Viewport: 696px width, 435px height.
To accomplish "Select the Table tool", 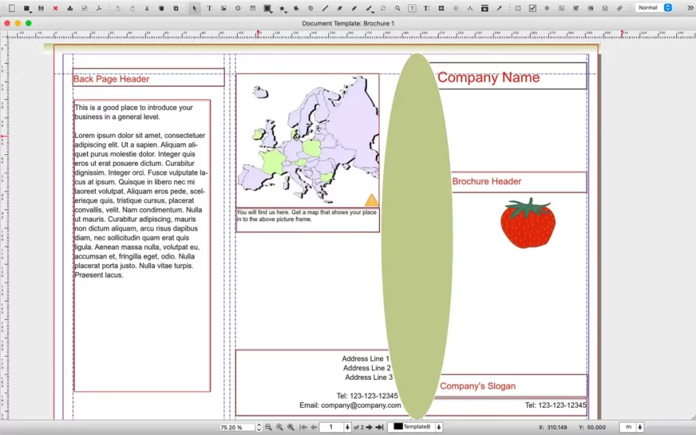I will [x=253, y=8].
